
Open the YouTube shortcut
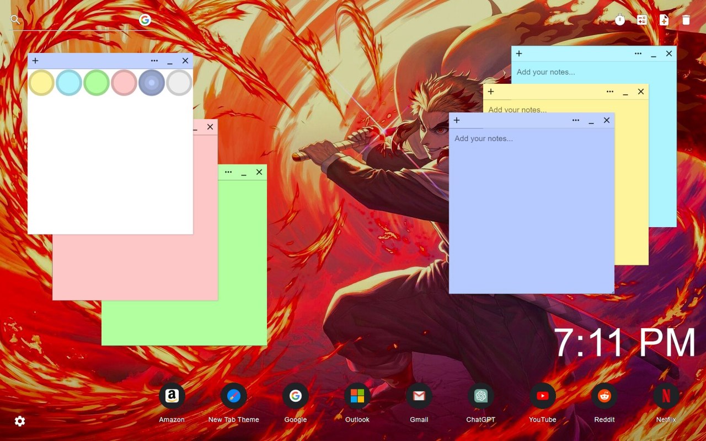(x=543, y=396)
